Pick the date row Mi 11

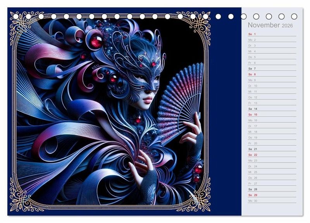click(272, 92)
